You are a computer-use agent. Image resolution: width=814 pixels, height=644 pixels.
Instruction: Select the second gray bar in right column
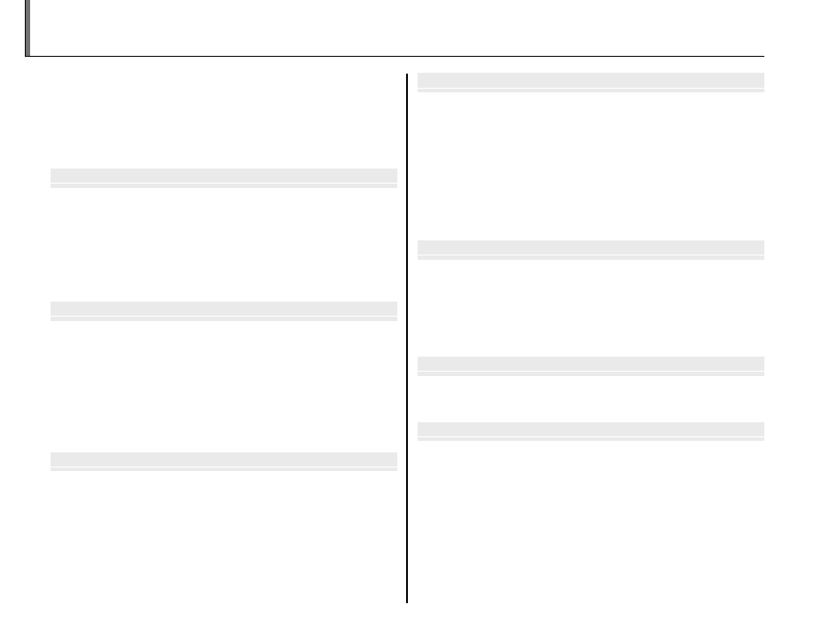(x=591, y=248)
